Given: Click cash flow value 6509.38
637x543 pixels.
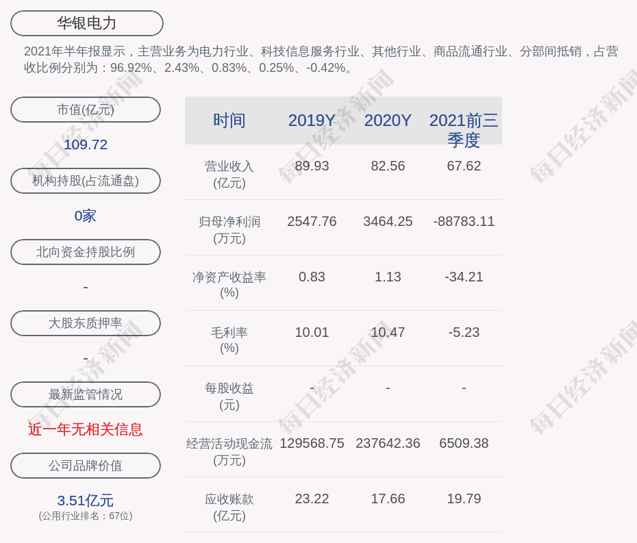Looking at the screenshot, I should coord(464,443).
